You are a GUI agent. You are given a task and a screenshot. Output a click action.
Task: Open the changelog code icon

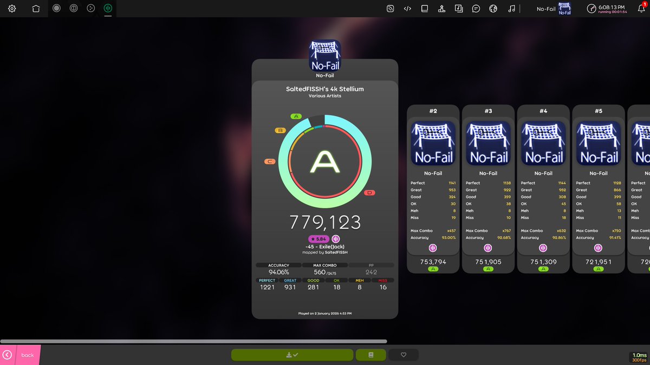click(407, 9)
